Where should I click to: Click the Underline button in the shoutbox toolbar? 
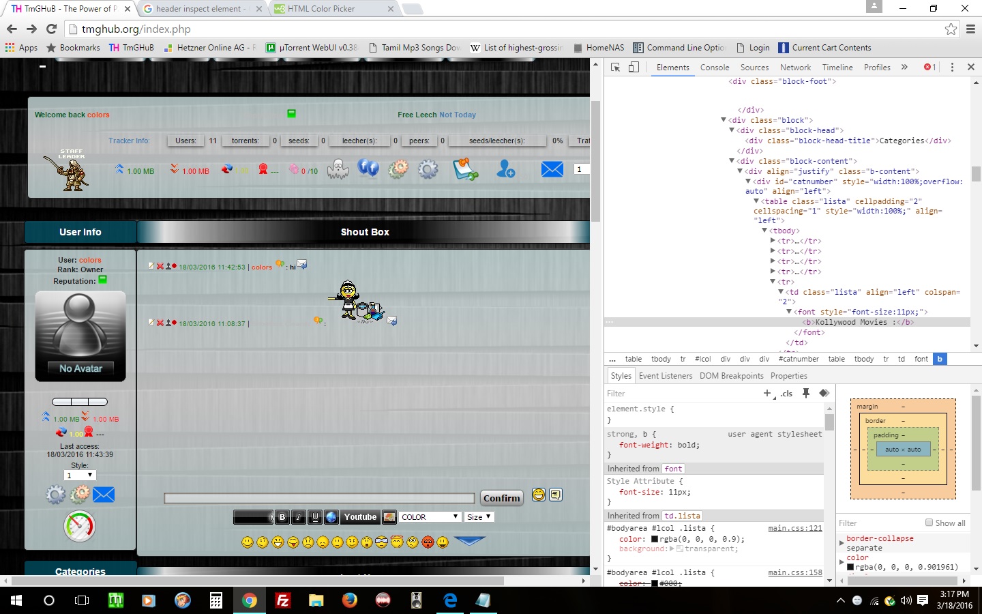click(x=315, y=517)
